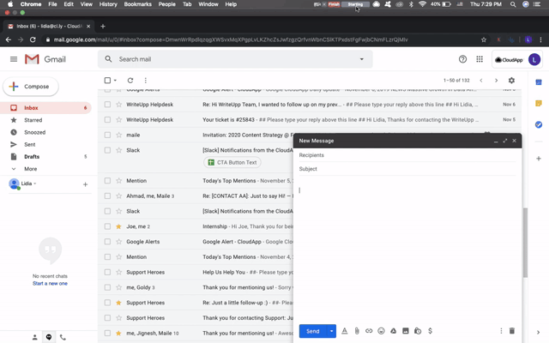The width and height of the screenshot is (549, 343).
Task: Expand the More section in sidebar
Action: [x=31, y=169]
